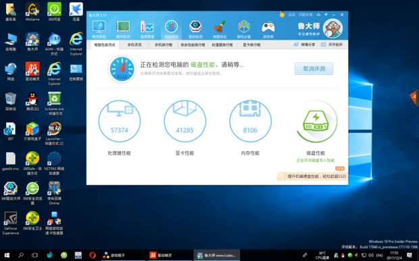Switch to the 处理器排行榜 tab
The width and height of the screenshot is (419, 261).
222,45
